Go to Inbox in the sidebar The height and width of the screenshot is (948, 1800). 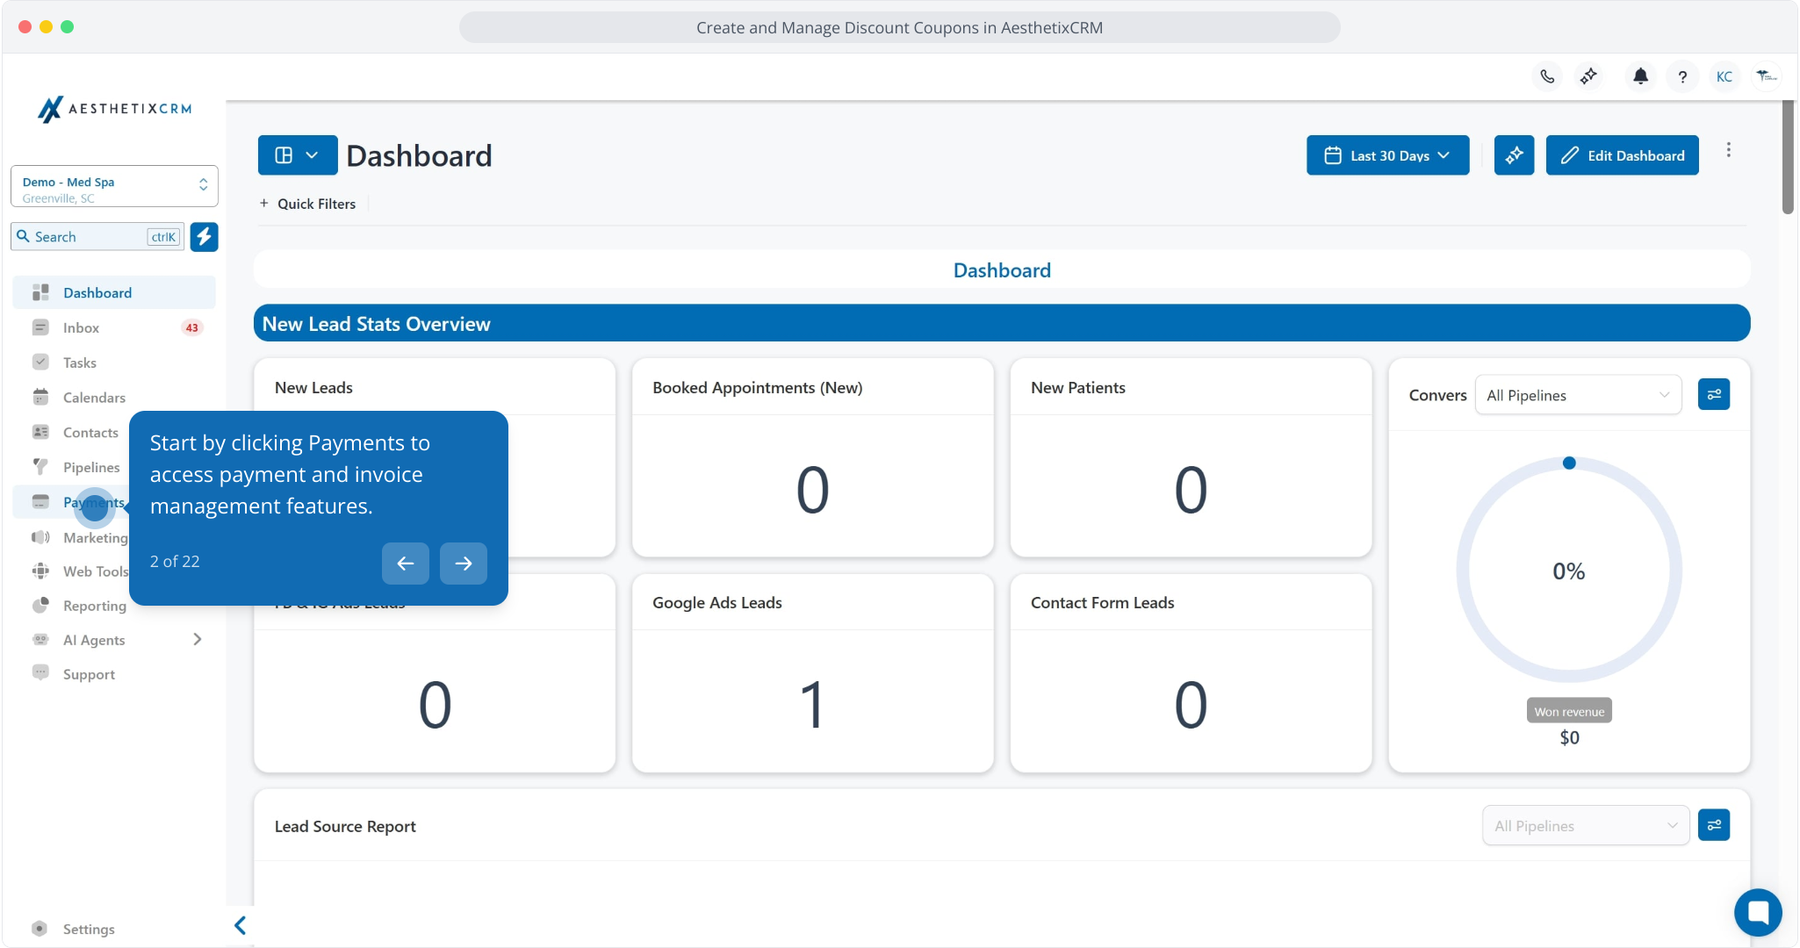tap(81, 328)
